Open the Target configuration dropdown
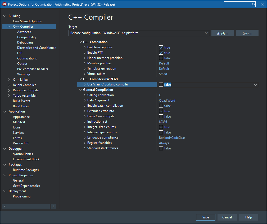The image size is (267, 224). [x=139, y=33]
